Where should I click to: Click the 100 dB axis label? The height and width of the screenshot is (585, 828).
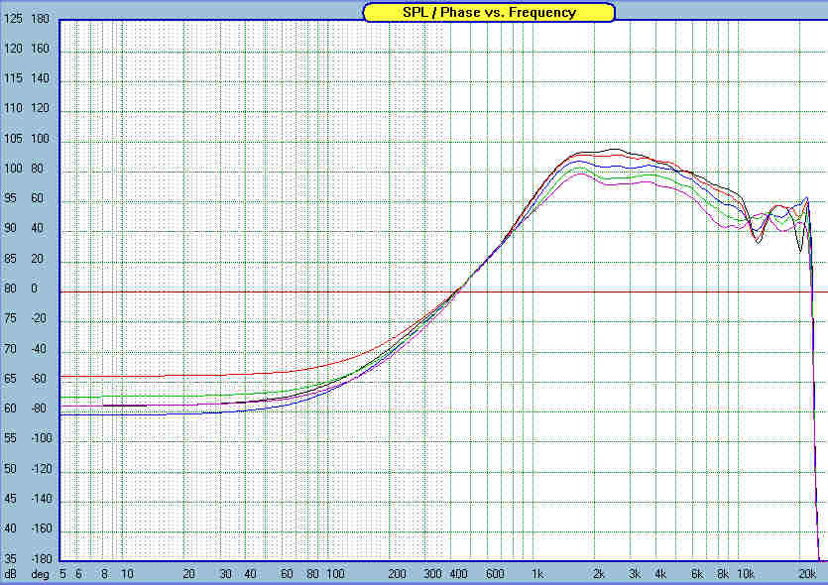coord(13,169)
